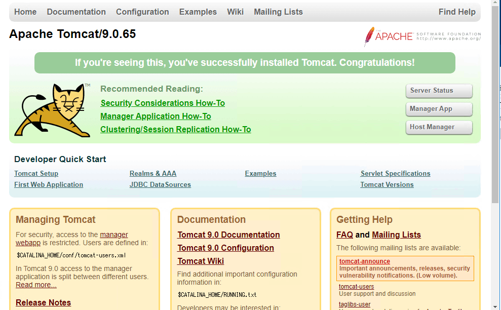Open the Documentation nav item

[76, 12]
